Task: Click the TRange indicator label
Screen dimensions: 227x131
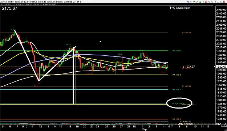Action: point(186,124)
